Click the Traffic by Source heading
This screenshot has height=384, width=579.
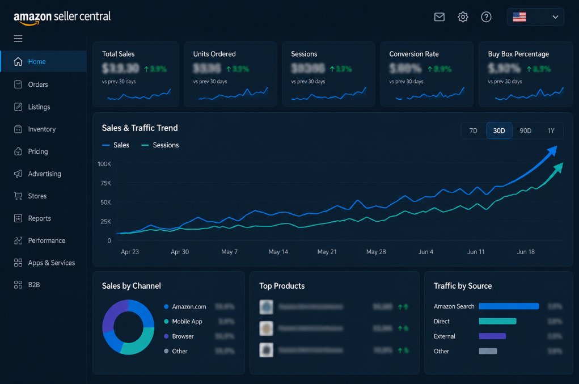point(463,286)
